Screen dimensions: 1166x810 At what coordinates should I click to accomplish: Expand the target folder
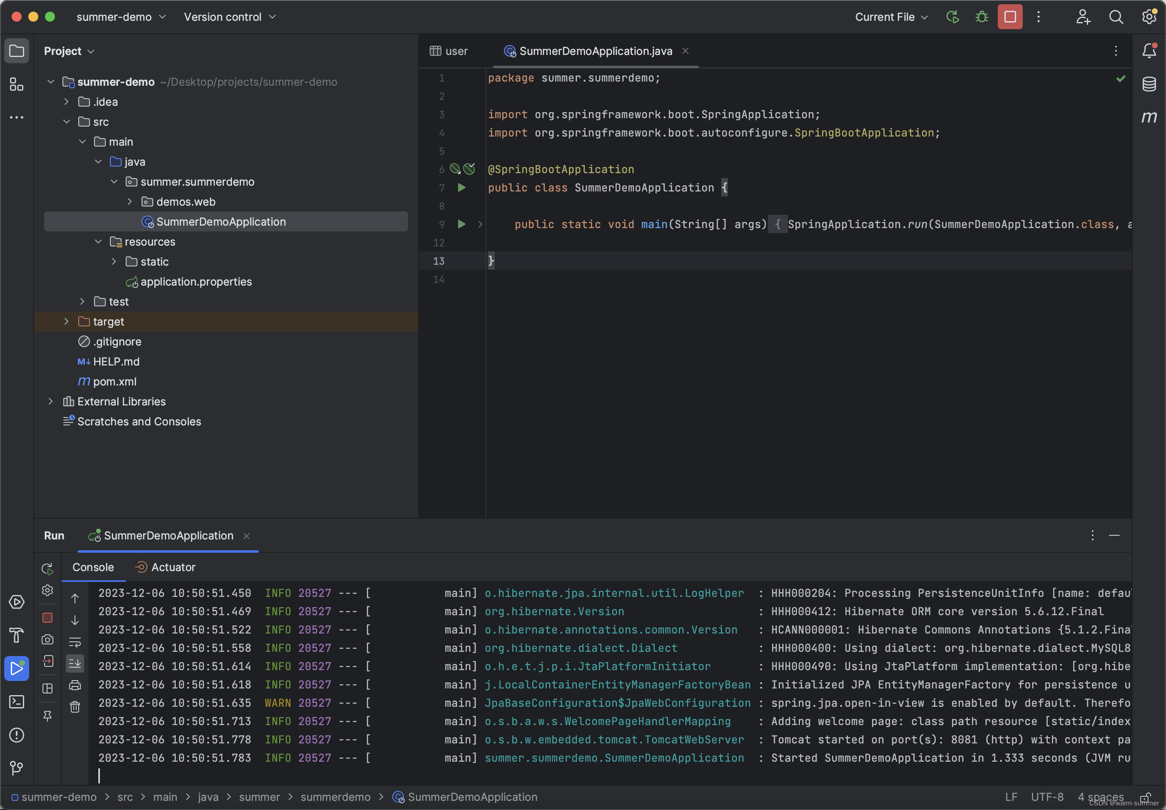coord(66,321)
